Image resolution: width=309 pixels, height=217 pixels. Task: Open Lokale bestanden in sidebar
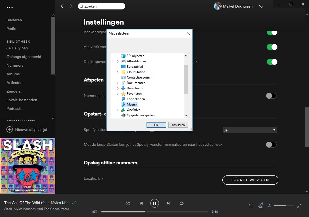click(x=22, y=100)
